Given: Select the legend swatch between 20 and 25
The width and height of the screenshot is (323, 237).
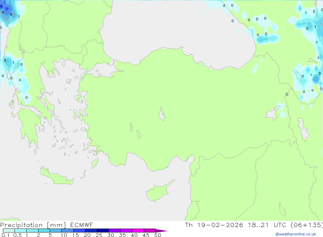Looking at the screenshot, I should tap(91, 231).
